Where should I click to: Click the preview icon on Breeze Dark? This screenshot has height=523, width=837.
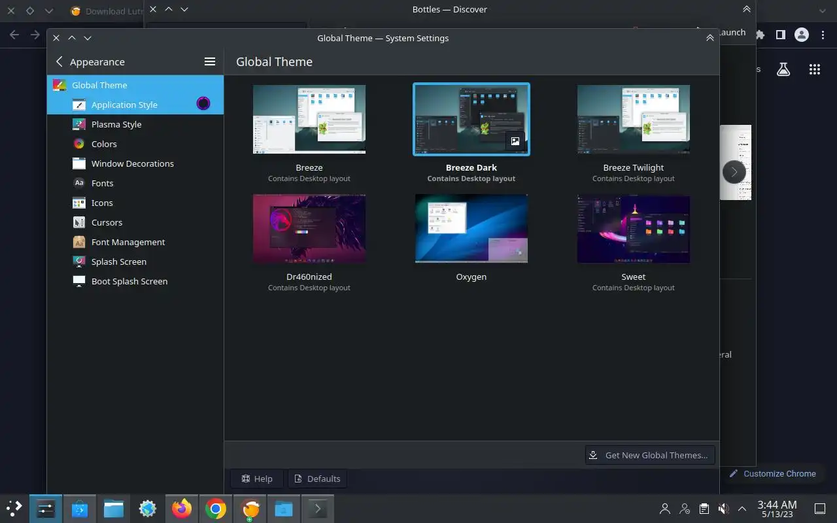[515, 141]
